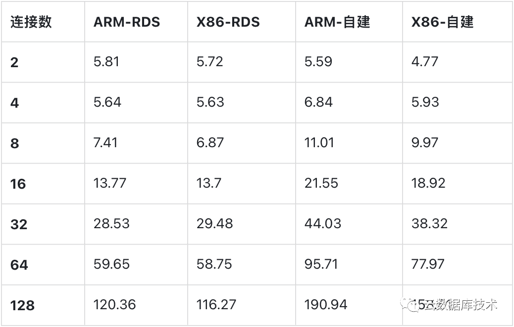
Task: Select the ARM-RDS column header
Action: 127,22
